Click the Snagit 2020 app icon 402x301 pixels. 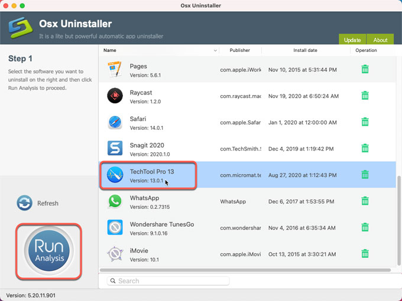(x=115, y=148)
